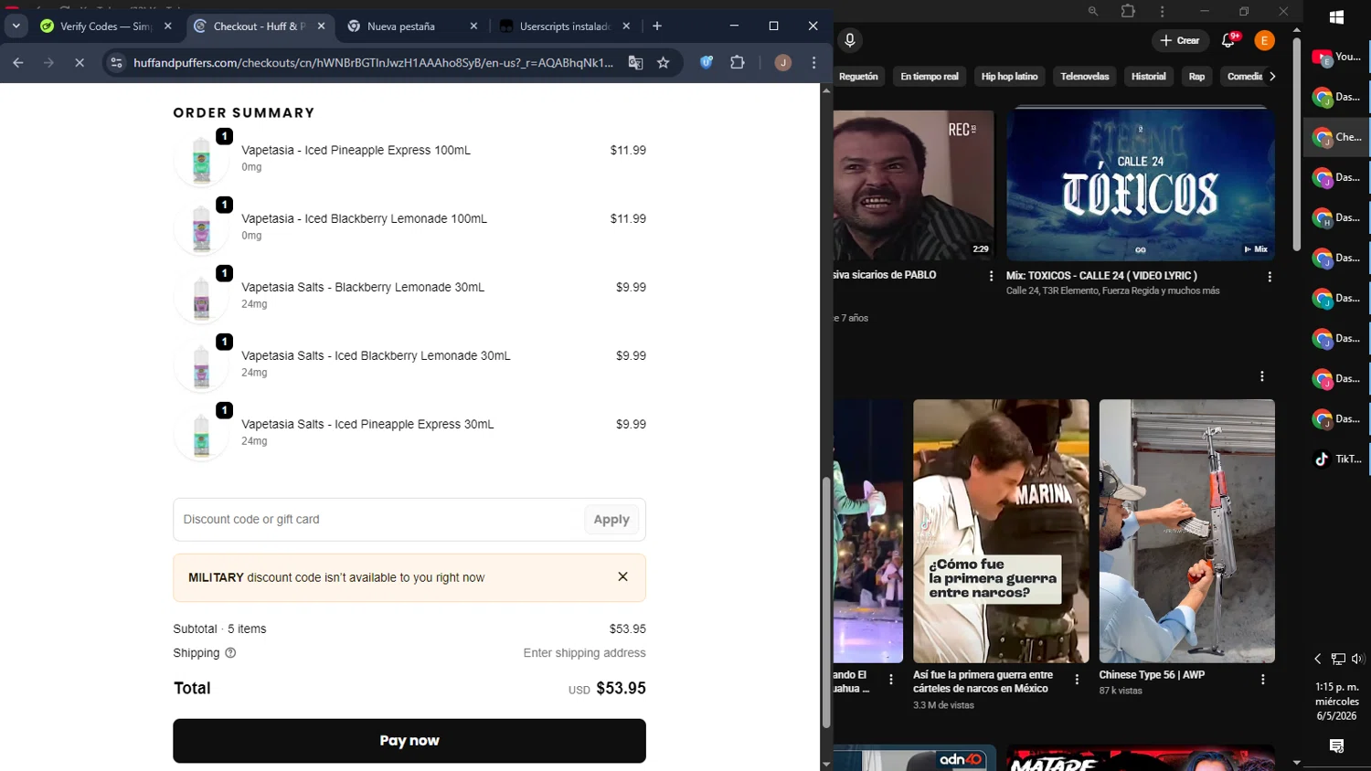
Task: Select the Checkout - Huff & Puffers tab
Action: tap(260, 26)
